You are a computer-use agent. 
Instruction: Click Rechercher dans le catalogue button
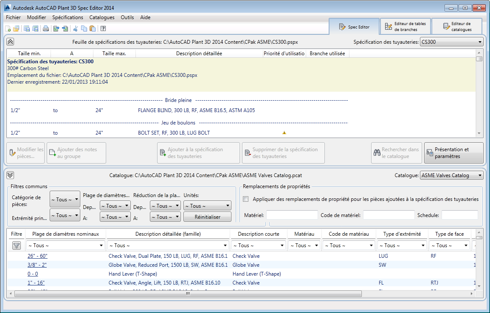[x=397, y=153]
